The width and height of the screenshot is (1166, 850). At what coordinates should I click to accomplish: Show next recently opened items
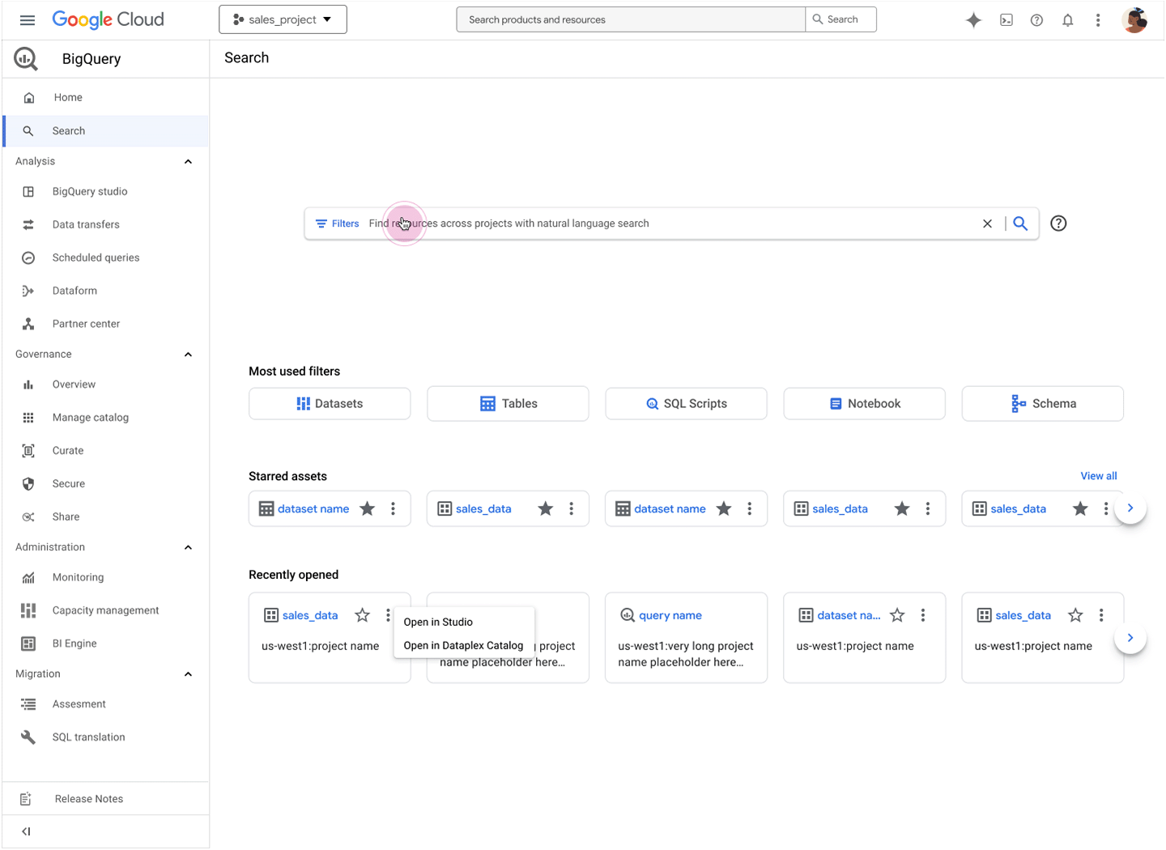1130,638
